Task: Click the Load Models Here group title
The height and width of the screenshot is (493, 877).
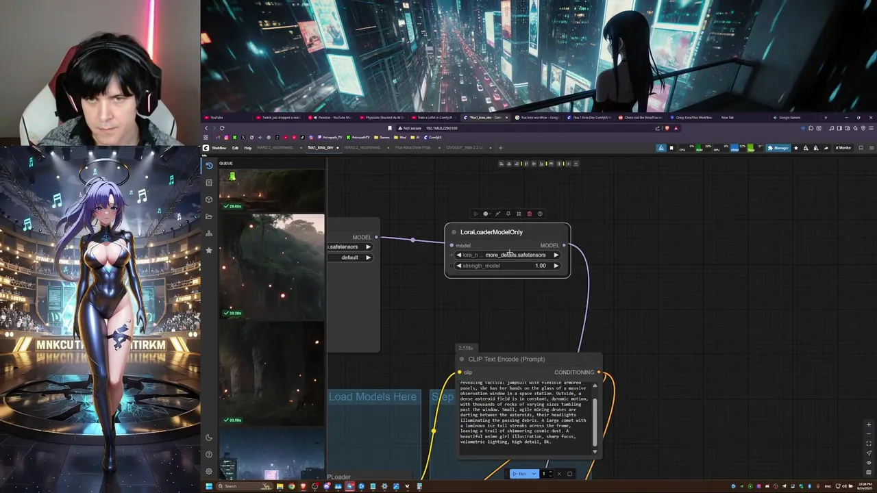Action: point(372,396)
